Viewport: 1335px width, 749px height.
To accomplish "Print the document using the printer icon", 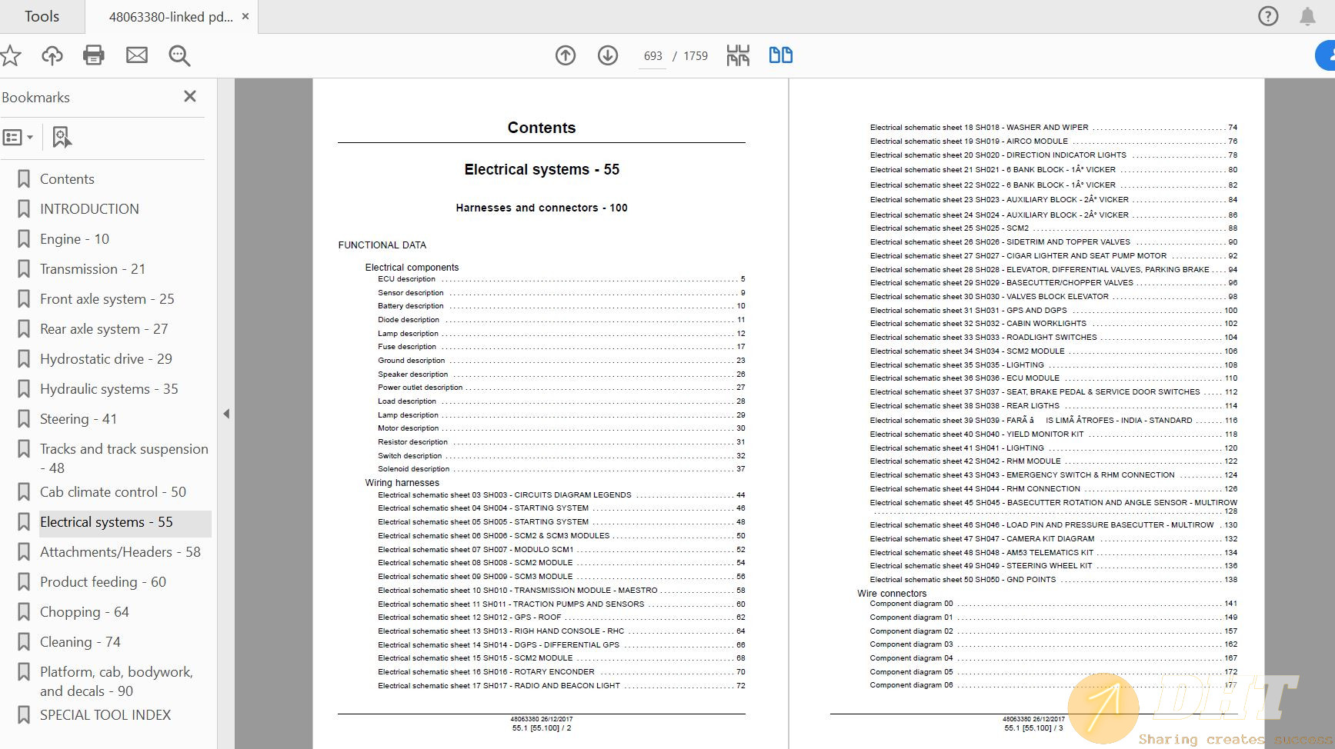I will point(94,55).
